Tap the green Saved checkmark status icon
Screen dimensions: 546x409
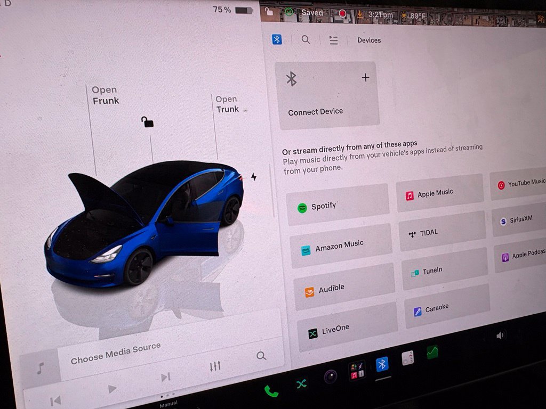click(289, 13)
